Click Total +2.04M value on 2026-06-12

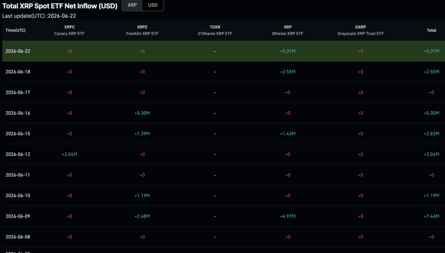[x=431, y=154]
